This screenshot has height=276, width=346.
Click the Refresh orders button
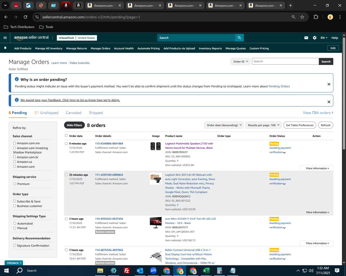[x=325, y=125]
